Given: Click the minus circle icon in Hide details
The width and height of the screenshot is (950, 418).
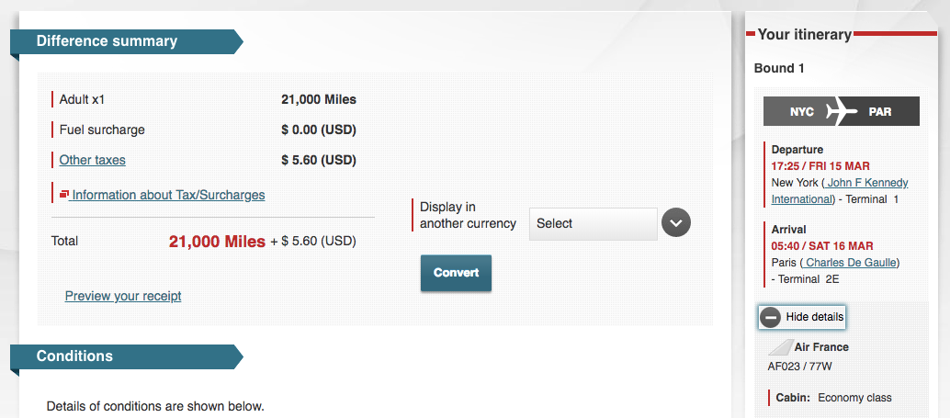Looking at the screenshot, I should click(771, 317).
